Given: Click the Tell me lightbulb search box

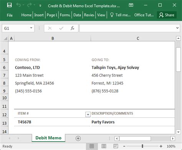Looking at the screenshot, I should pos(120,15).
